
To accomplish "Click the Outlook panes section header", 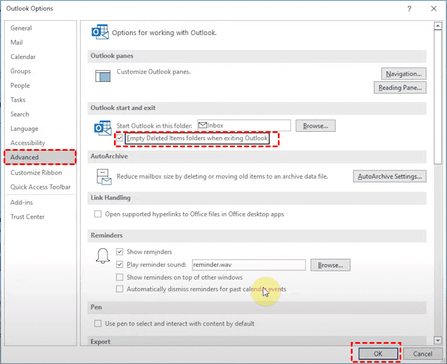I will (x=257, y=56).
